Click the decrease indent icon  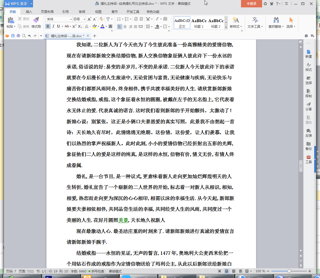pos(136,19)
